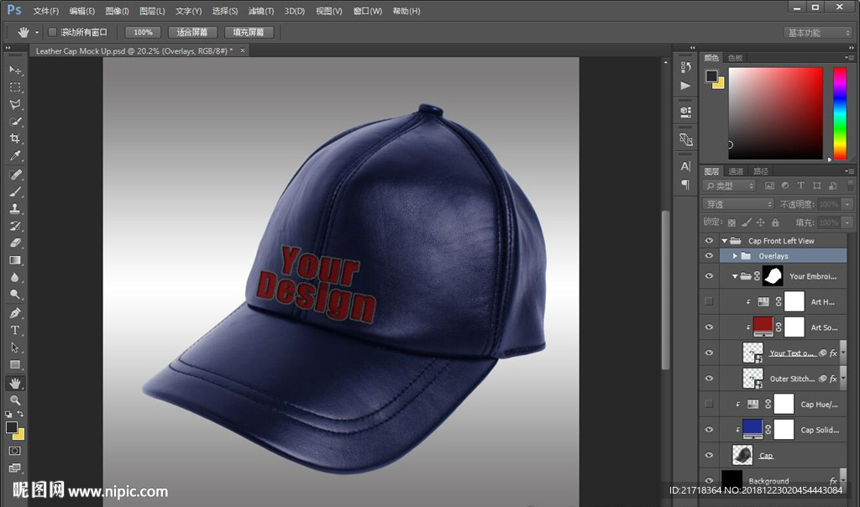The height and width of the screenshot is (507, 860).
Task: Enable the scroll all windows checkbox
Action: (52, 32)
